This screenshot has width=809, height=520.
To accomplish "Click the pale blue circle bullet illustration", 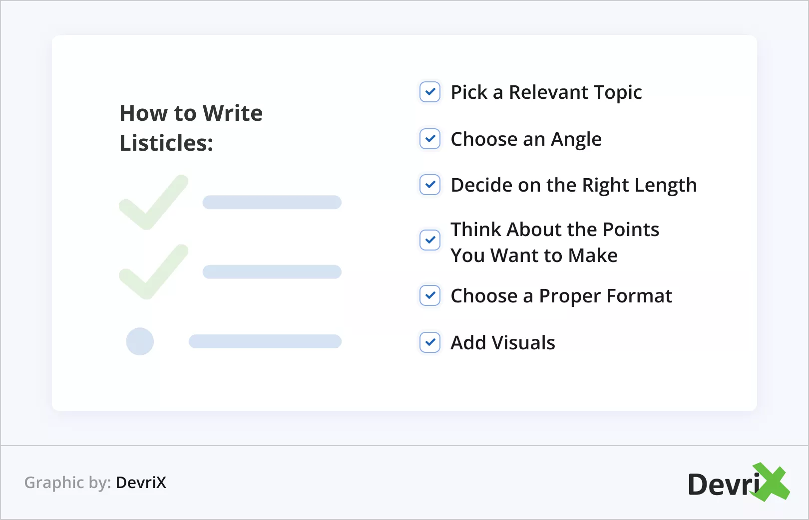I will click(x=140, y=341).
